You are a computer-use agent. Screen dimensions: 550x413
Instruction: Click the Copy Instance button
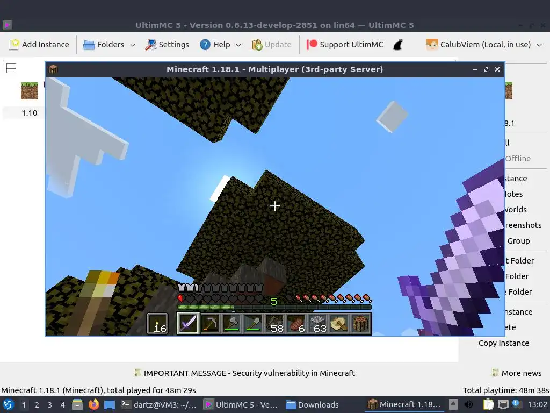tap(504, 343)
